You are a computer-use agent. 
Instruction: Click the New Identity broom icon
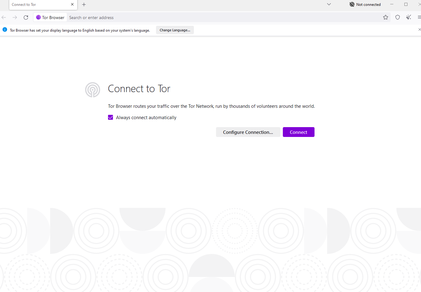409,18
